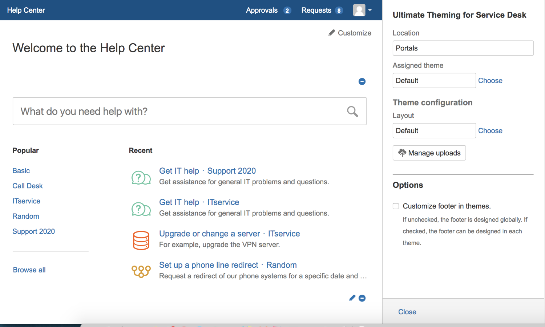545x327 pixels.
Task: Click the Manage uploads button
Action: pos(429,153)
